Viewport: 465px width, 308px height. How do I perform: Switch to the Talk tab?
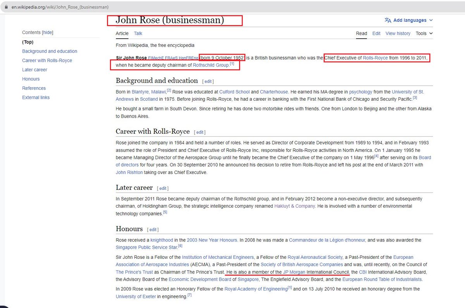point(138,33)
